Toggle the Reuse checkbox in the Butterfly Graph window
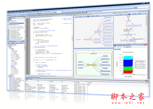The width and height of the screenshot is (153, 109). pos(91,16)
